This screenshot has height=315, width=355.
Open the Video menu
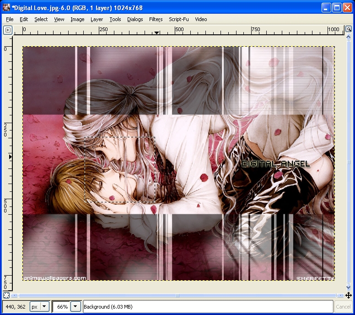[x=201, y=19]
